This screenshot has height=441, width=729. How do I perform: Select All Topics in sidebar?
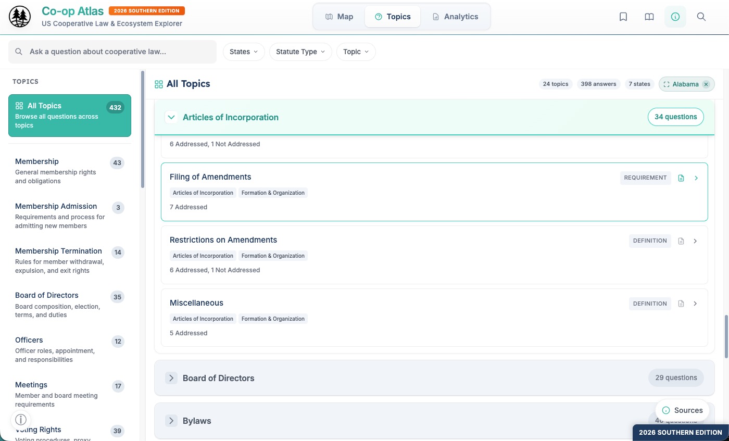70,115
